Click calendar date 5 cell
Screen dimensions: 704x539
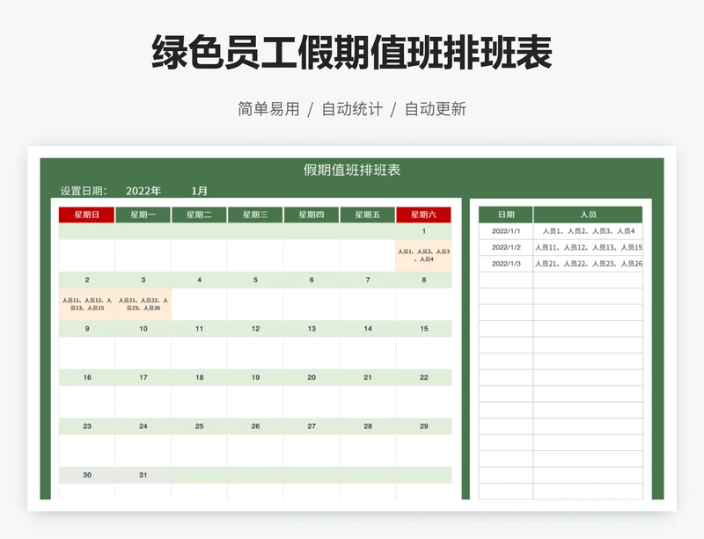coord(255,280)
